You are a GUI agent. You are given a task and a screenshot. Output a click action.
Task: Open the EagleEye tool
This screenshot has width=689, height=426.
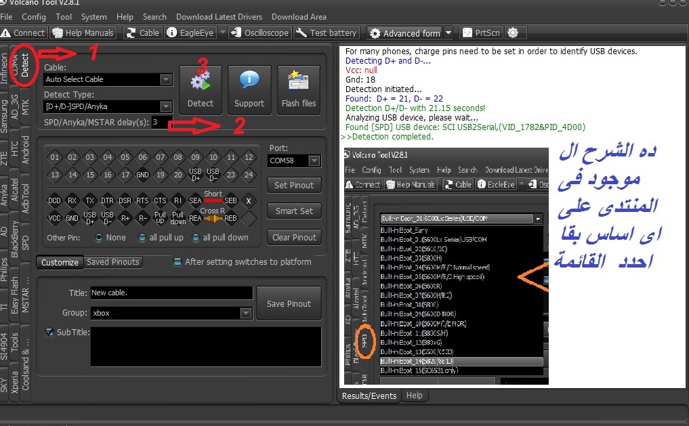tap(190, 33)
